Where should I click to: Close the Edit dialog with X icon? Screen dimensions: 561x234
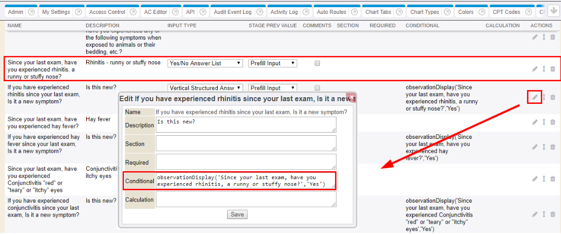point(351,97)
